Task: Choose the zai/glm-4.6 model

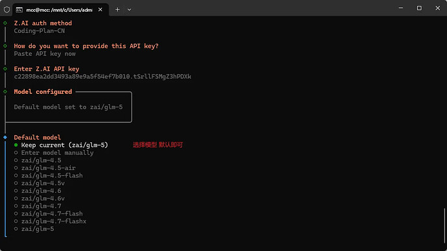Action: [38, 191]
